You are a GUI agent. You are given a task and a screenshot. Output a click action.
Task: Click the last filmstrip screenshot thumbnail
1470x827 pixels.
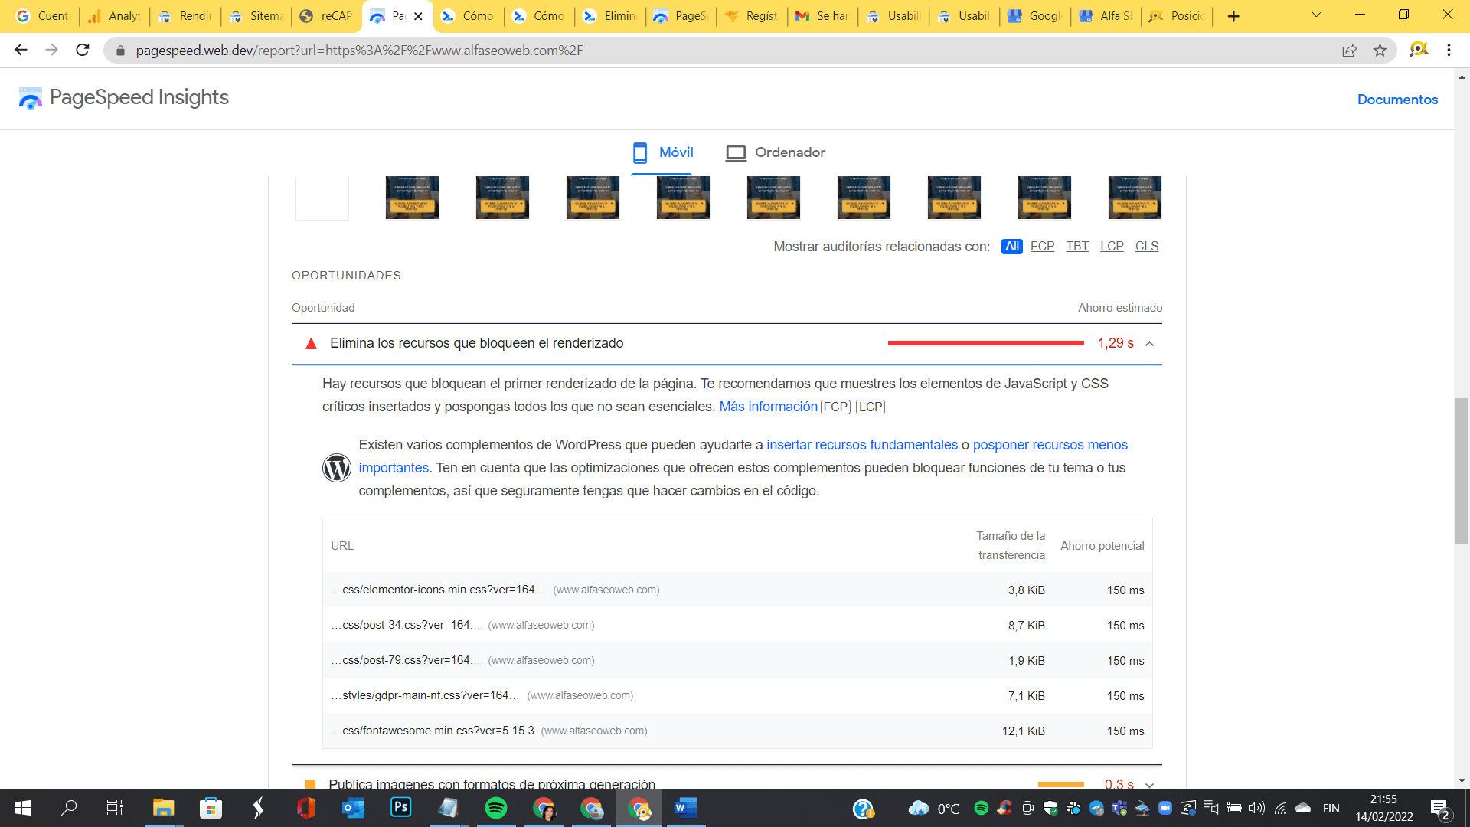coord(1135,198)
